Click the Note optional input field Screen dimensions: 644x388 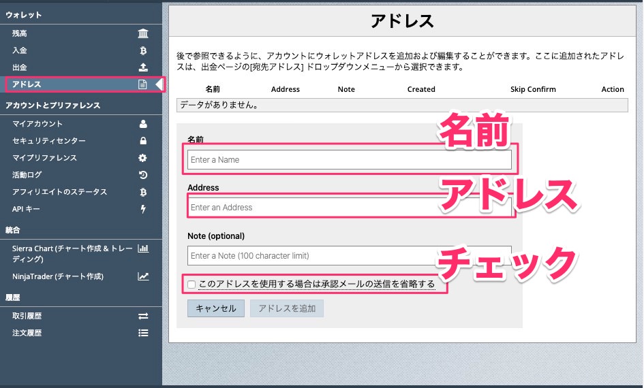coord(349,256)
